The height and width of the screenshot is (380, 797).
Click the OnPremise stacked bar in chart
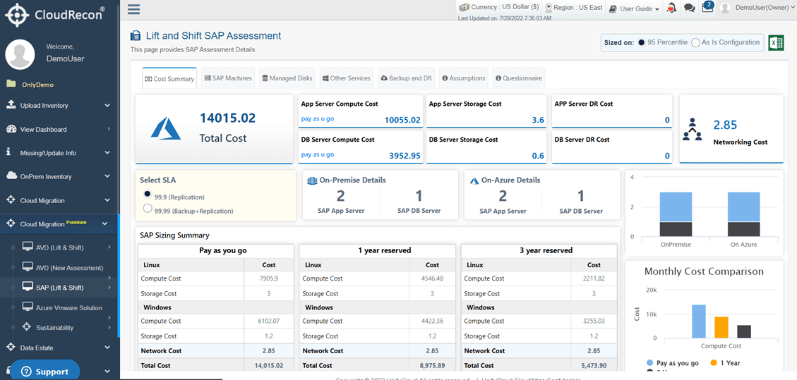pyautogui.click(x=676, y=214)
